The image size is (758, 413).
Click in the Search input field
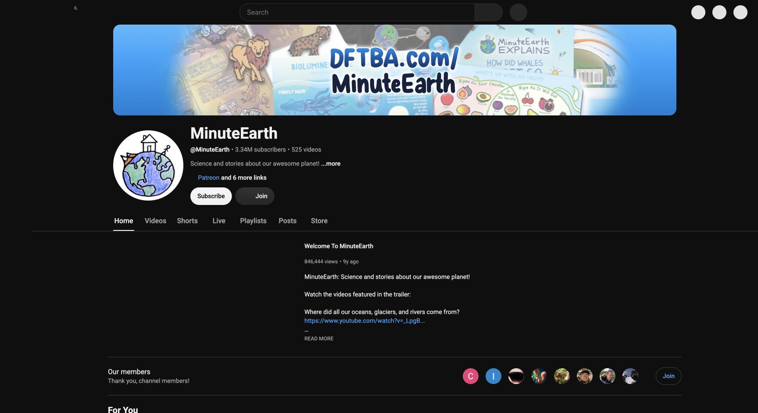pos(357,12)
